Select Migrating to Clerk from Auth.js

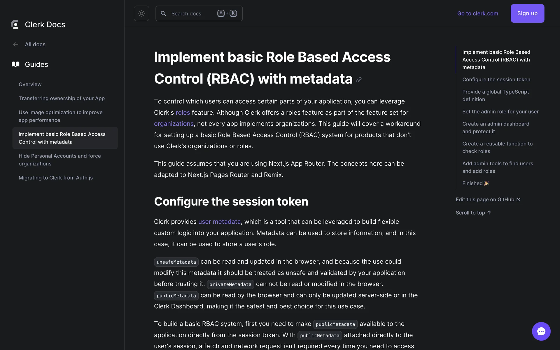[56, 178]
